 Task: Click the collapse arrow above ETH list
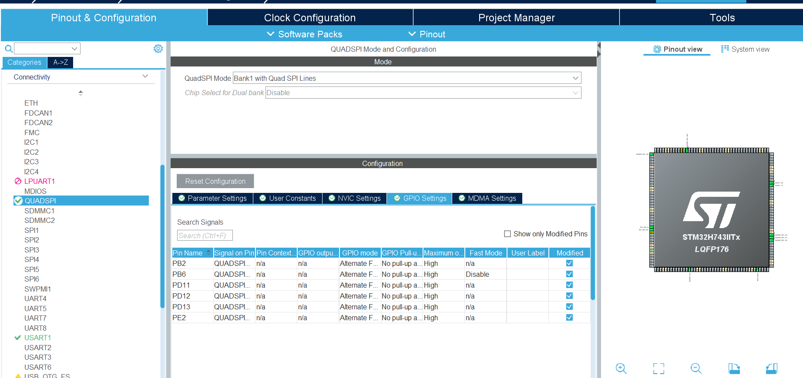(81, 93)
